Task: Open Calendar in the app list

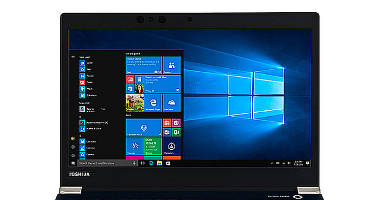Action: [x=87, y=148]
